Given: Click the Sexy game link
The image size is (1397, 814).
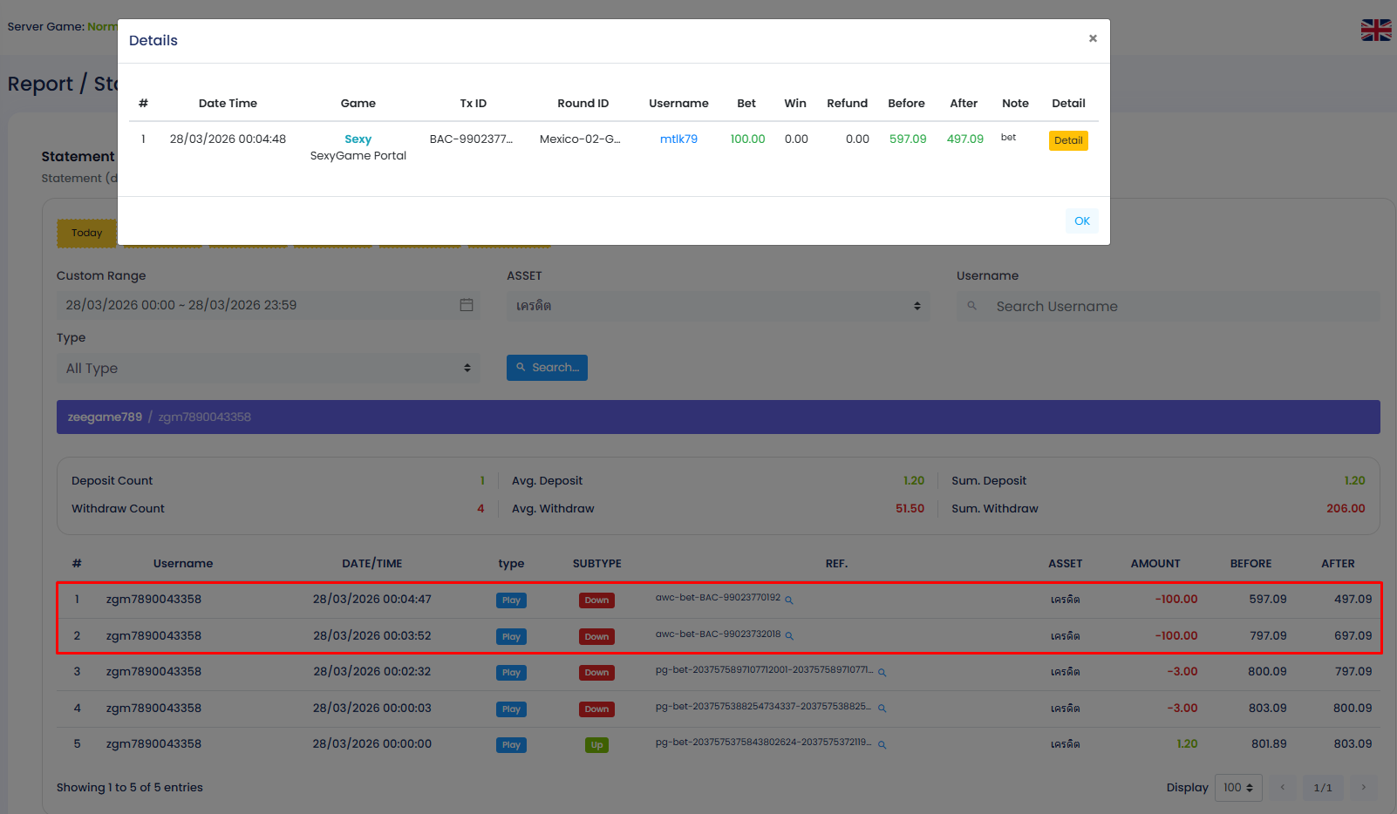Looking at the screenshot, I should 358,139.
